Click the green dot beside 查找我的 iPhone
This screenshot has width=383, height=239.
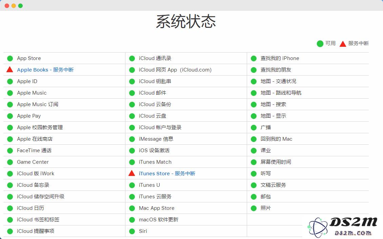pos(254,58)
